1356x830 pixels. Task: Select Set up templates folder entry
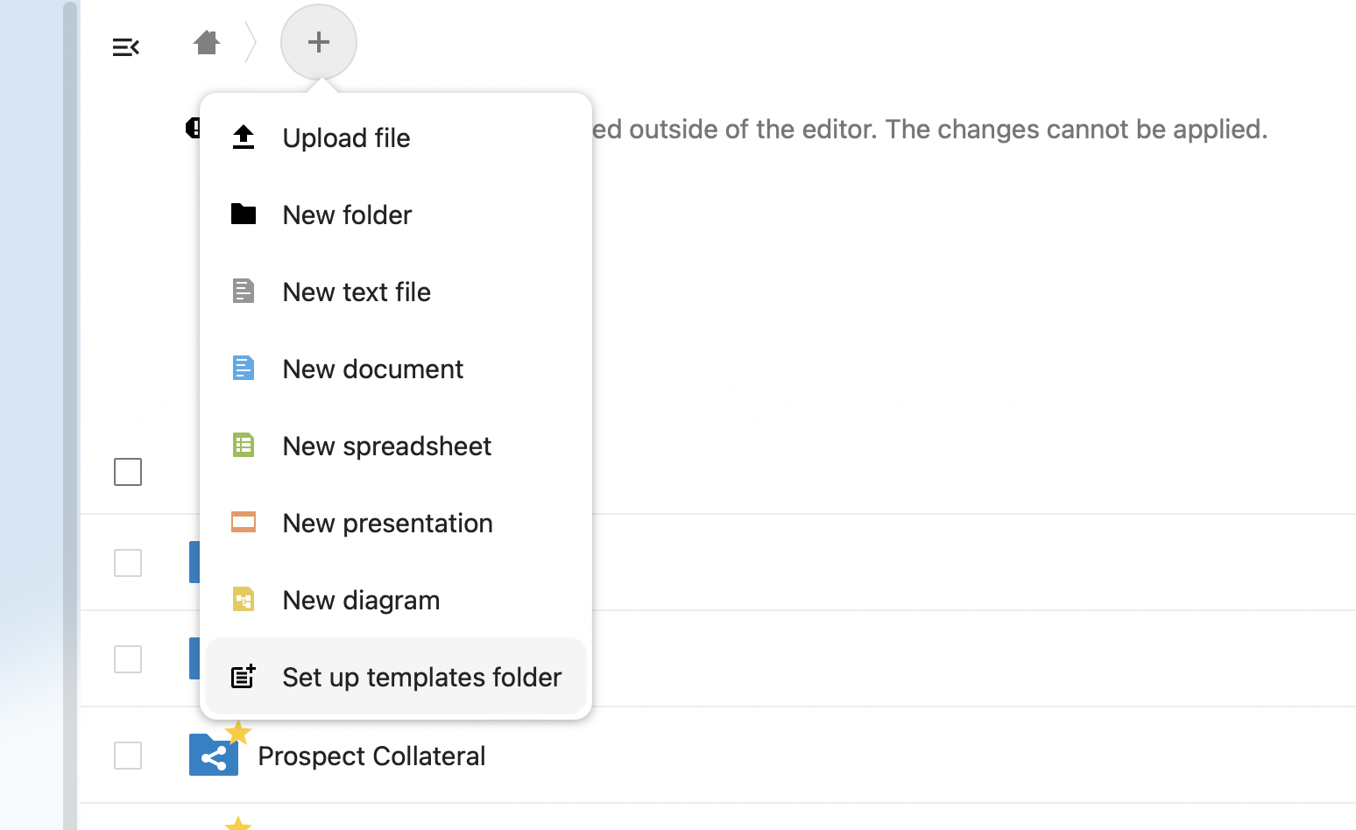tap(421, 677)
